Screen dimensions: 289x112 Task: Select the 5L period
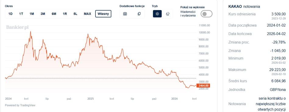(x=75, y=14)
